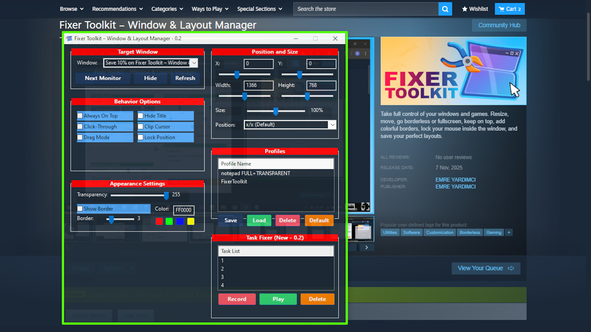Click the + to show more tags

pyautogui.click(x=509, y=232)
